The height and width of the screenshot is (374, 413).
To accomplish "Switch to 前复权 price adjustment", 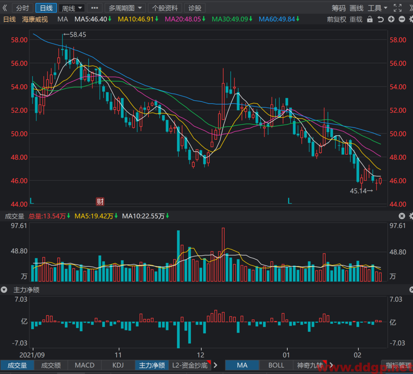I will click(336, 19).
